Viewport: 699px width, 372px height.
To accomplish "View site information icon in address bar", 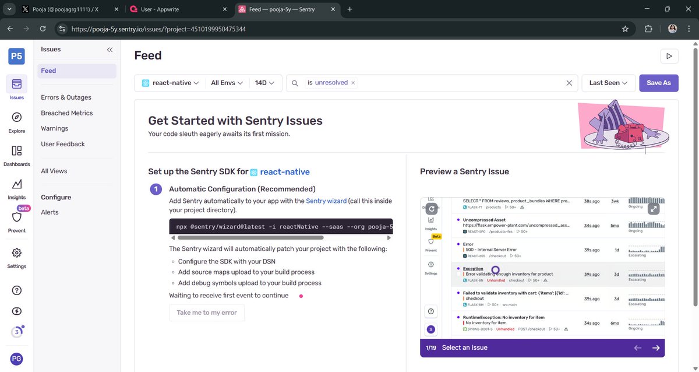I will (62, 29).
